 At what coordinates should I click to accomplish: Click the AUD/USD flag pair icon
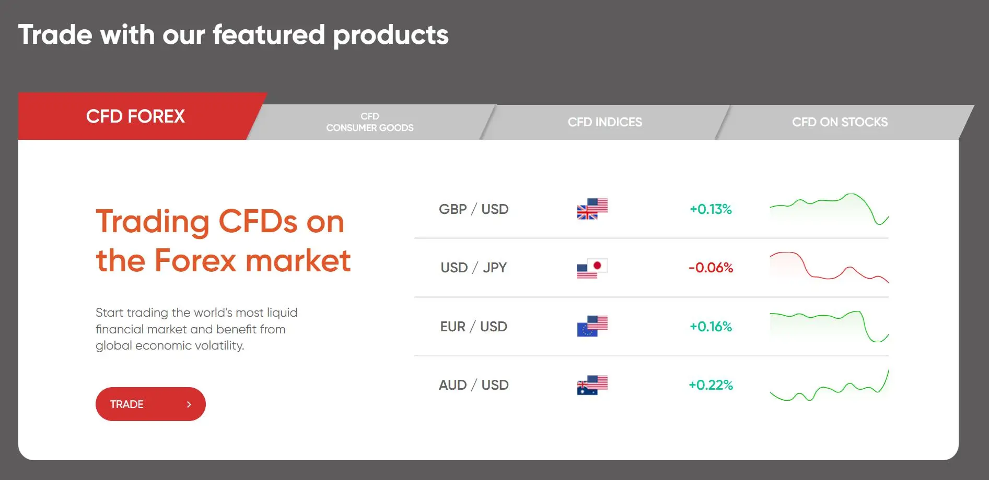[x=592, y=385]
